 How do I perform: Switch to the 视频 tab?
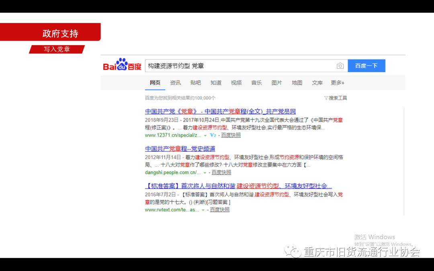(x=236, y=83)
